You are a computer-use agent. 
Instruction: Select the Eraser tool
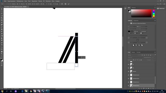pos(2,34)
